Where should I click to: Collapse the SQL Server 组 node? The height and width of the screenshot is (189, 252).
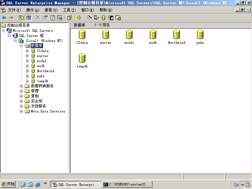pos(9,36)
